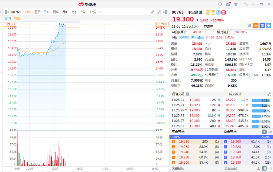Click the 卖盘经纪 label
This screenshot has width=273, height=172.
coord(230,168)
